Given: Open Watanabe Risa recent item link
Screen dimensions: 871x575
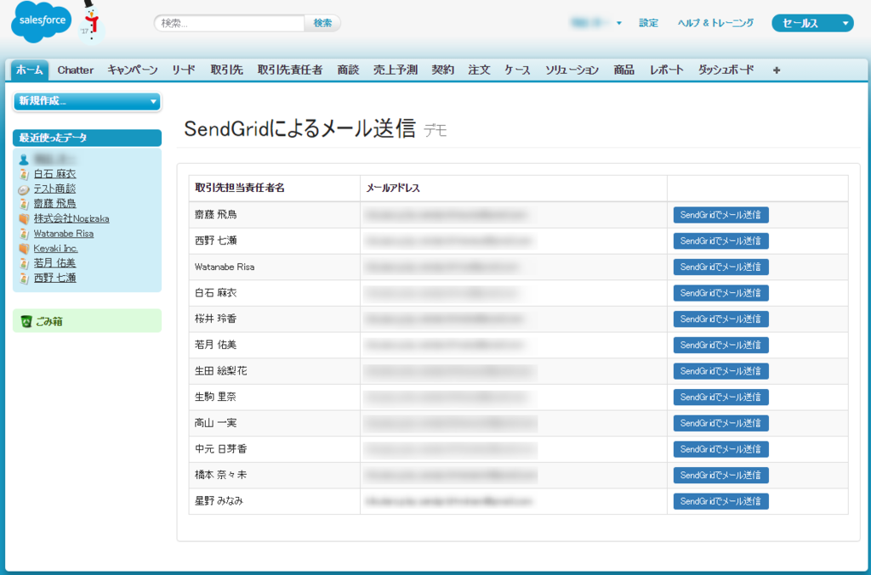Looking at the screenshot, I should [x=63, y=234].
